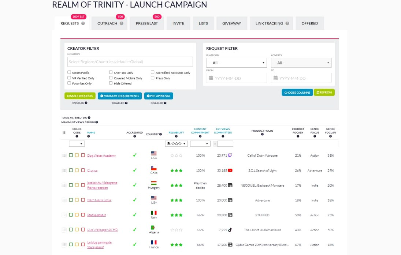Tick Covered Mobile Only checkbox
Screen dimensions: 401x255
111,78
